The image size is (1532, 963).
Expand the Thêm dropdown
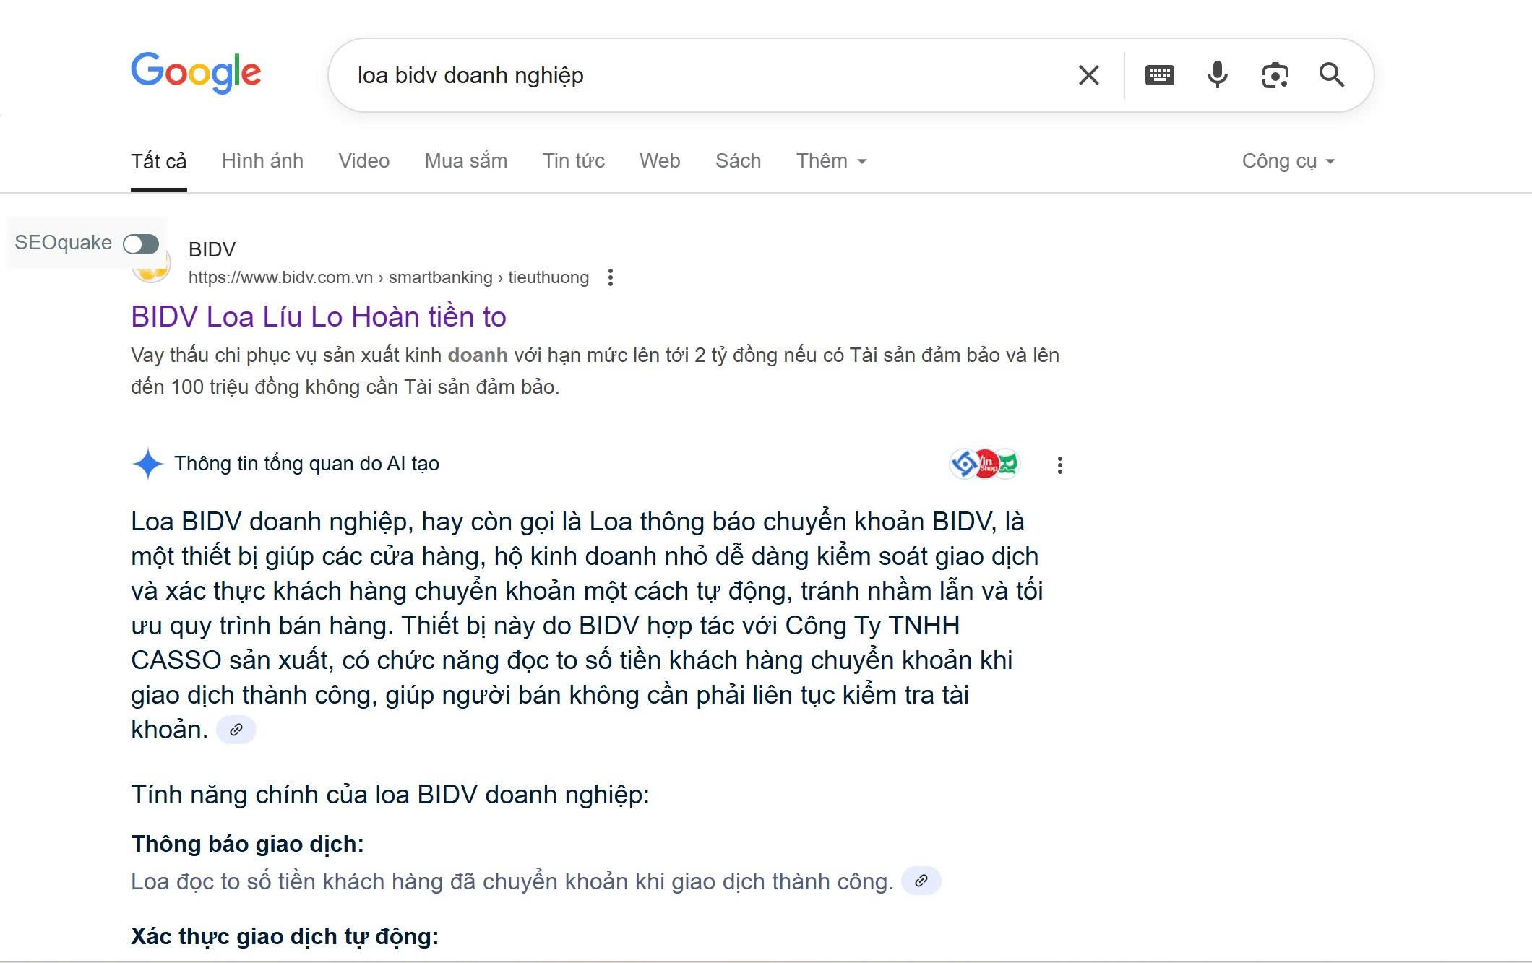[831, 161]
